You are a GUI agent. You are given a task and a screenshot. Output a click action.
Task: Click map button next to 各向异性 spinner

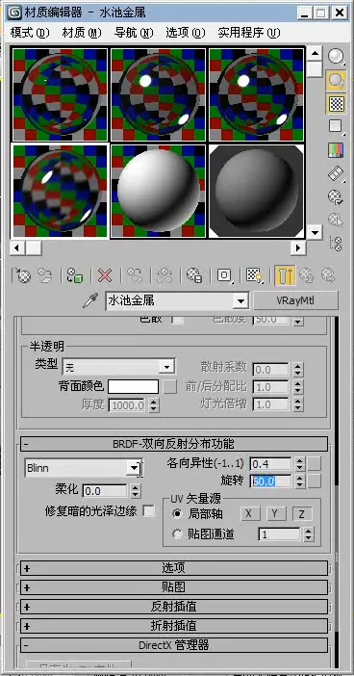pos(315,464)
